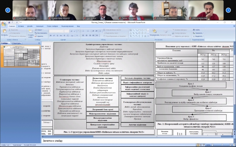Open the Рецензирование ribbon tab
Viewport: 236px width, 147px height.
click(67, 26)
